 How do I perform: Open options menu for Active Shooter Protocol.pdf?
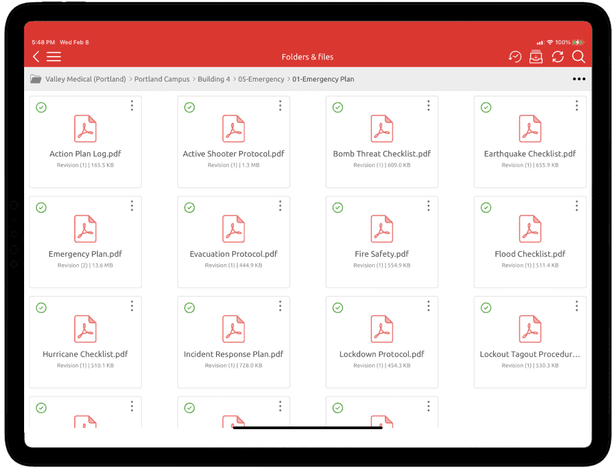[x=280, y=106]
